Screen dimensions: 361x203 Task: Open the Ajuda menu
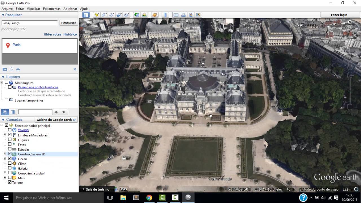pos(84,9)
